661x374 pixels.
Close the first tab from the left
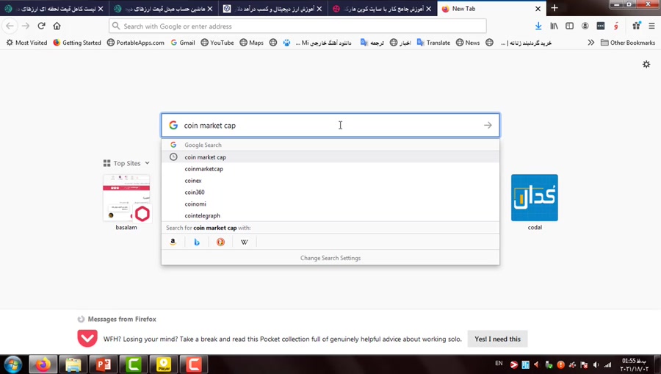(x=101, y=8)
